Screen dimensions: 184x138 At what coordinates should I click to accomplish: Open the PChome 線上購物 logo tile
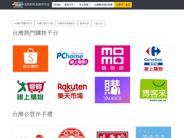coord(72,59)
